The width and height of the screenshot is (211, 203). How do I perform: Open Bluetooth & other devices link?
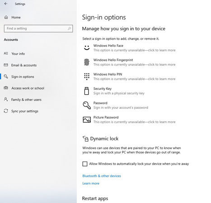coord(102,176)
